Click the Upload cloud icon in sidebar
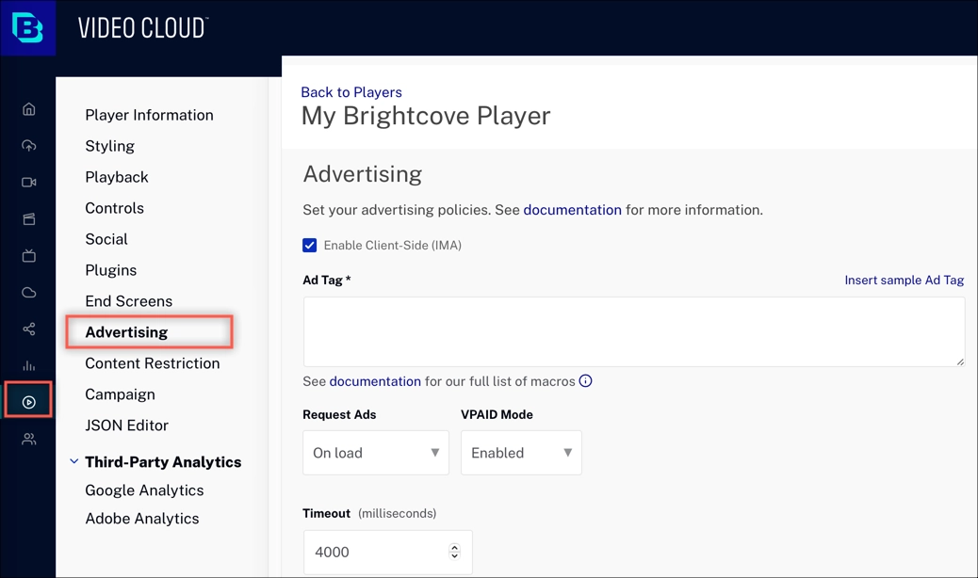 click(x=29, y=146)
